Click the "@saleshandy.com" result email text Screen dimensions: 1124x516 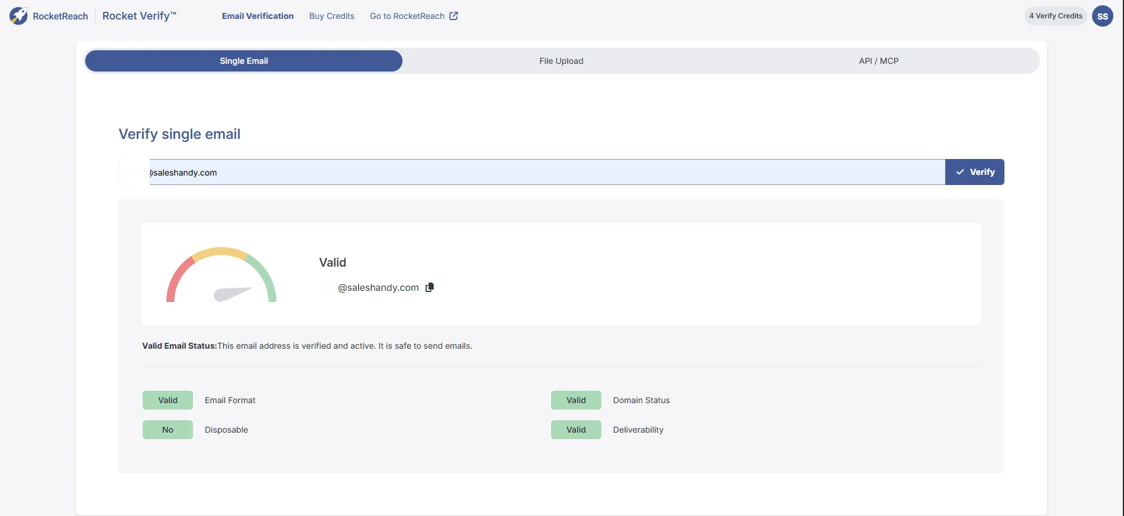coord(378,287)
